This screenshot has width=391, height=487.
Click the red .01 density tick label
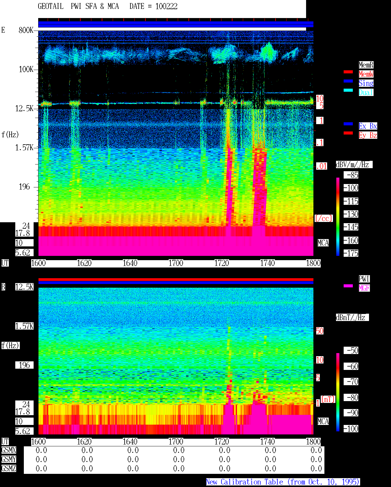click(322, 166)
